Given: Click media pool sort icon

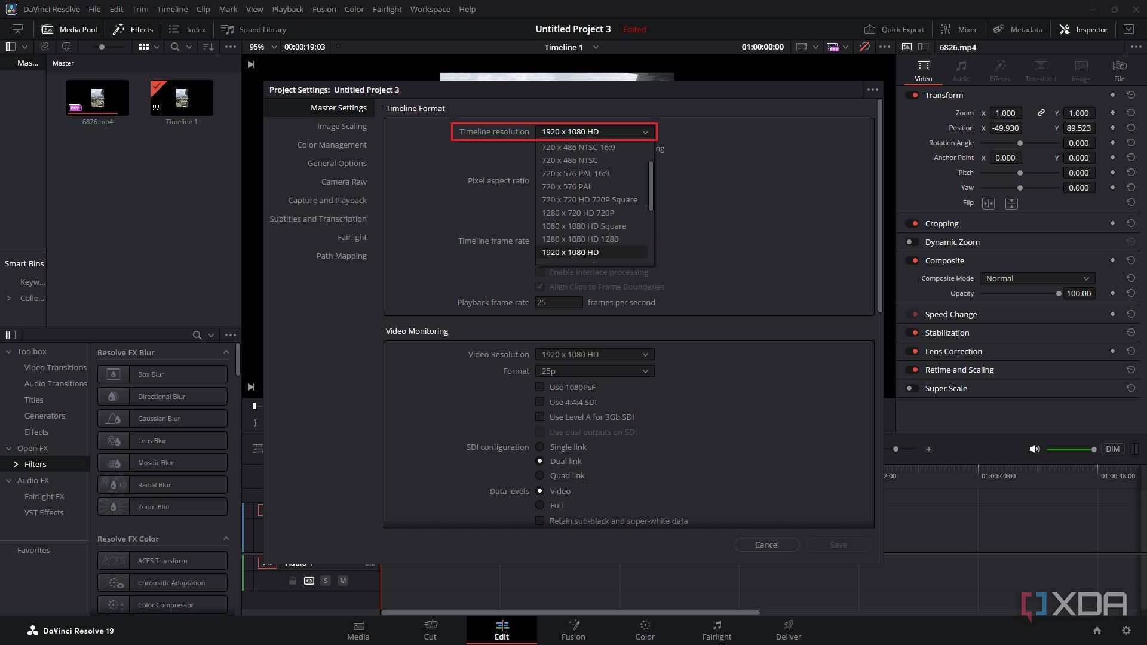Looking at the screenshot, I should [x=208, y=47].
